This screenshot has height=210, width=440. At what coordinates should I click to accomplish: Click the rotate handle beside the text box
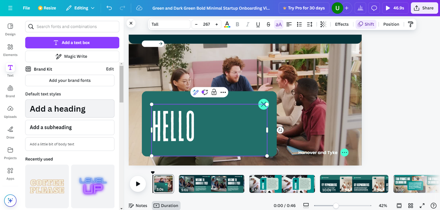(280, 130)
